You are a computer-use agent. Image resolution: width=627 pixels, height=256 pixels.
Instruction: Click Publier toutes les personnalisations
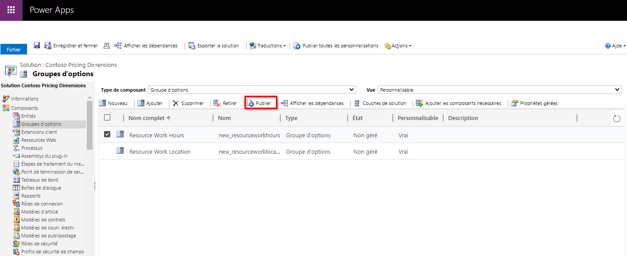(336, 46)
